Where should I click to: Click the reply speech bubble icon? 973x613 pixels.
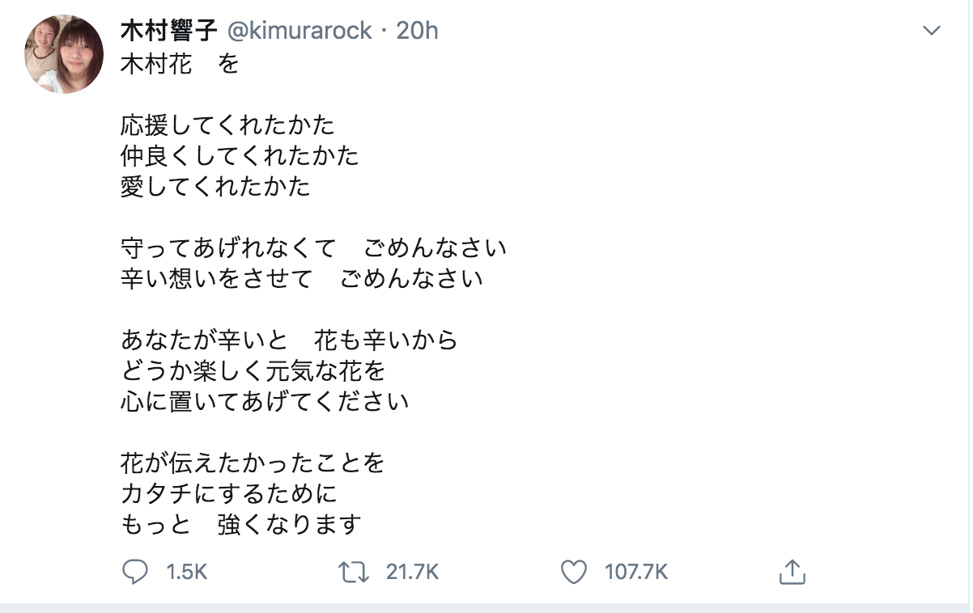(135, 573)
